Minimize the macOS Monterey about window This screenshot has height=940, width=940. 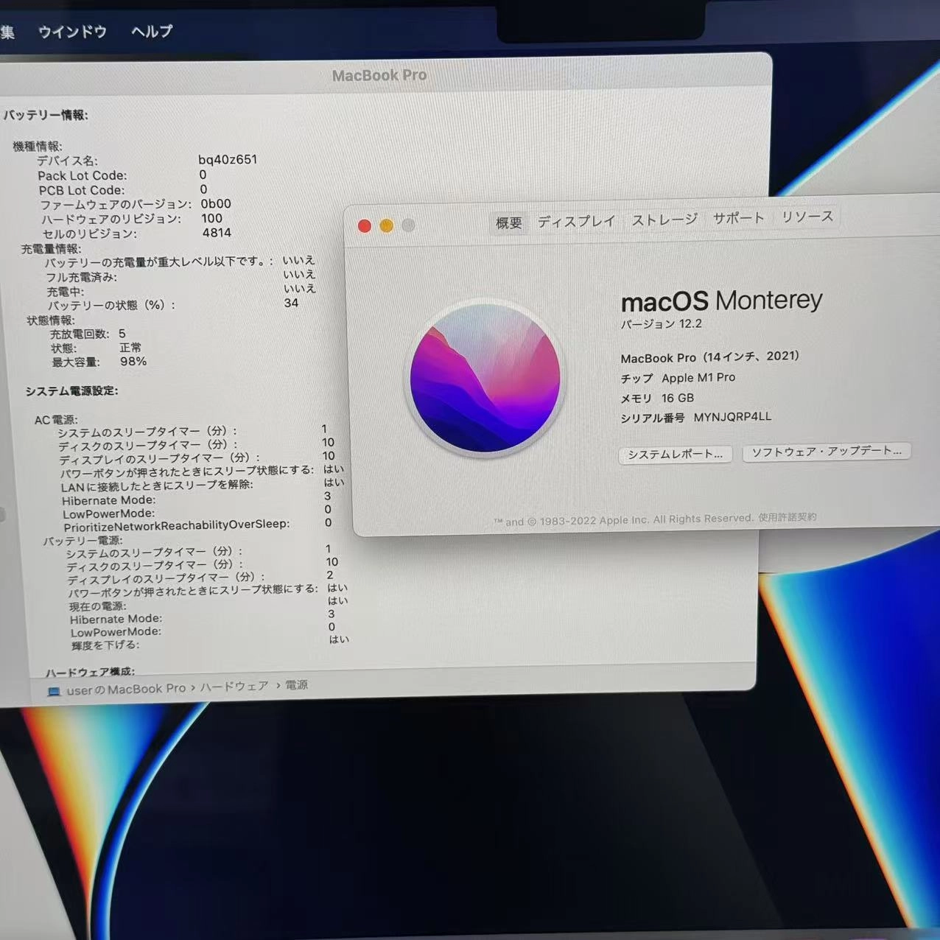pos(387,226)
